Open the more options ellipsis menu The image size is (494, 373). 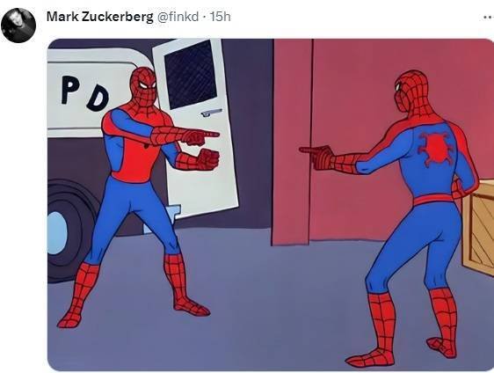point(489,18)
